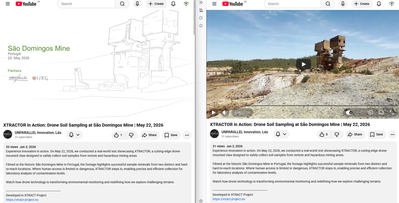This screenshot has height=203, width=399.
Task: Click the sparkle icon in the browser sidebar
Action: pyautogui.click(x=201, y=2)
